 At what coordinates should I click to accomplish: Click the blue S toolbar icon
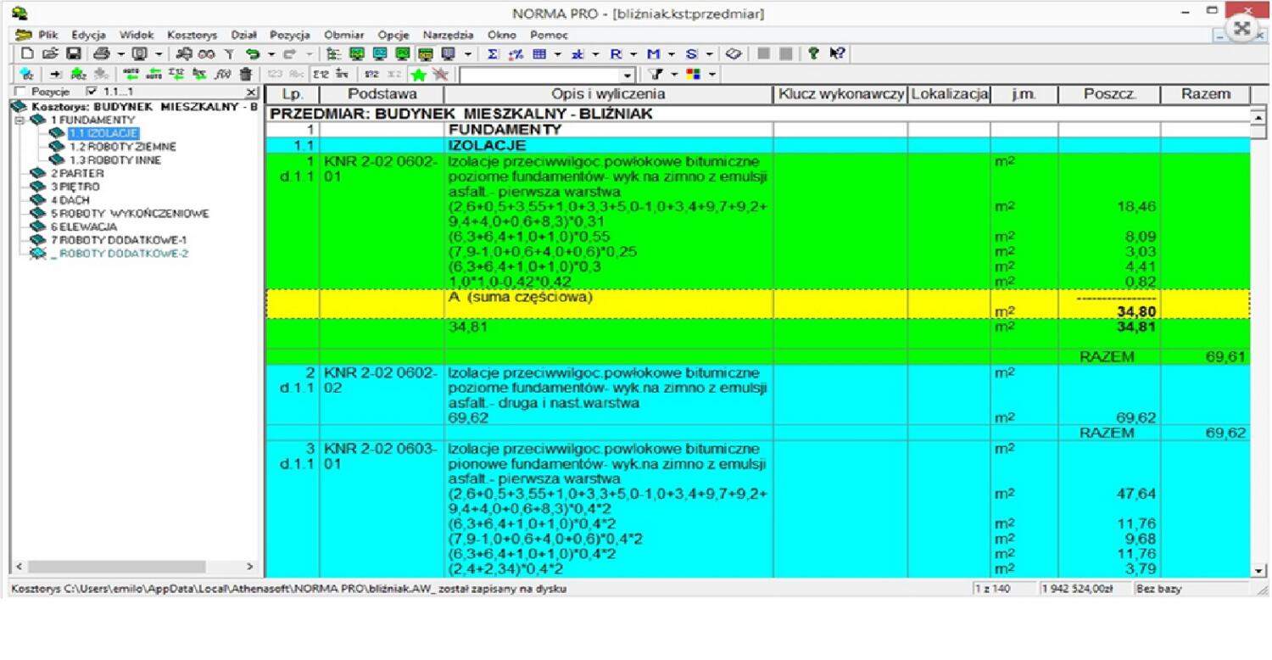[x=691, y=53]
